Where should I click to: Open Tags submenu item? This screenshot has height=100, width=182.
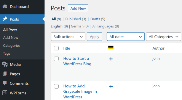click(7, 53)
